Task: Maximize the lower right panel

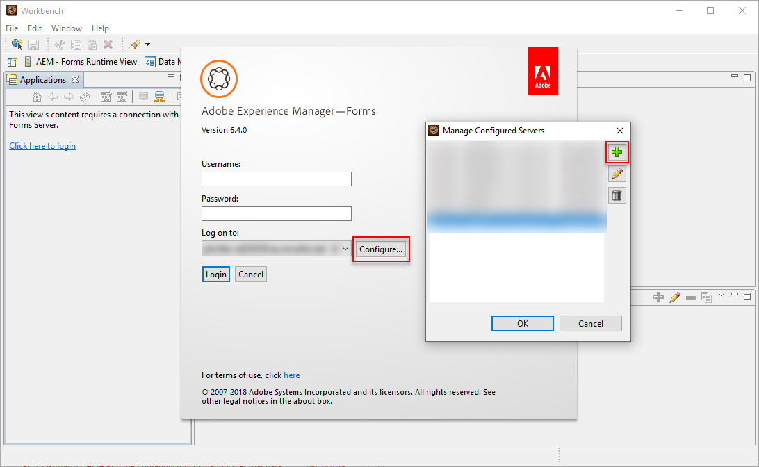Action: (747, 295)
